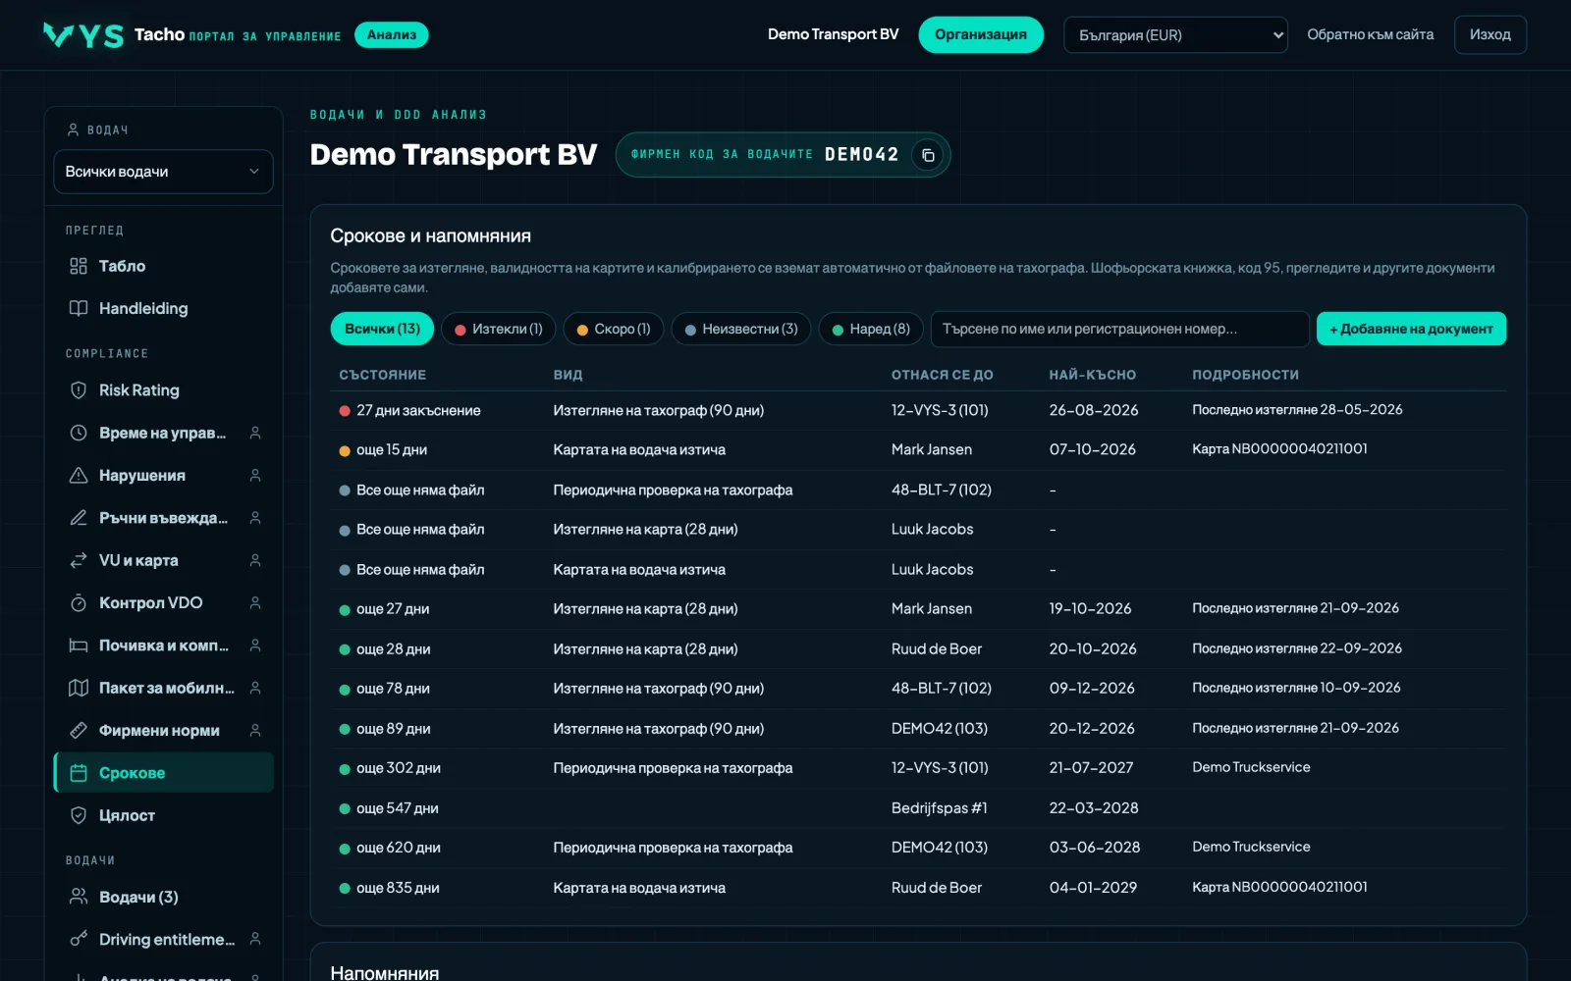Click the Ръчни въвеждания pencil icon
Screen dimensions: 1571x981
click(79, 518)
